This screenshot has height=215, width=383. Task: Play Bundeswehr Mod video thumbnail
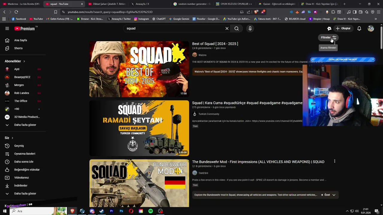point(139,183)
